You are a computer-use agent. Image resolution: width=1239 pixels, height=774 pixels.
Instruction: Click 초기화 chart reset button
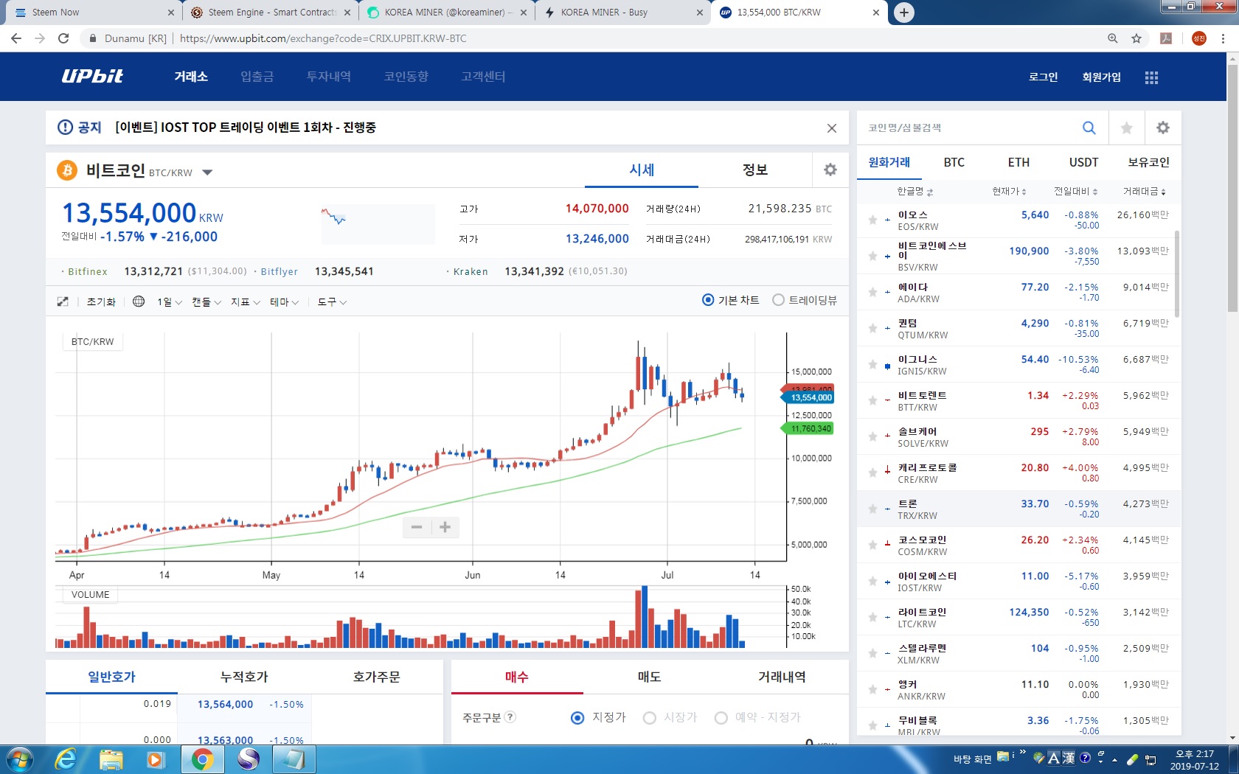click(101, 301)
